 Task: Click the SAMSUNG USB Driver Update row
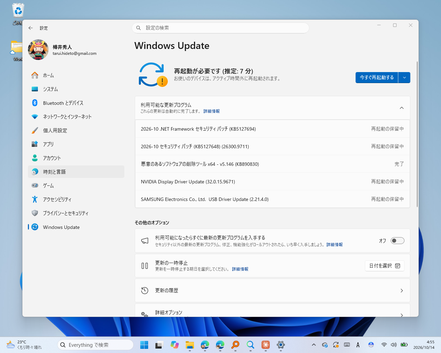(x=273, y=199)
